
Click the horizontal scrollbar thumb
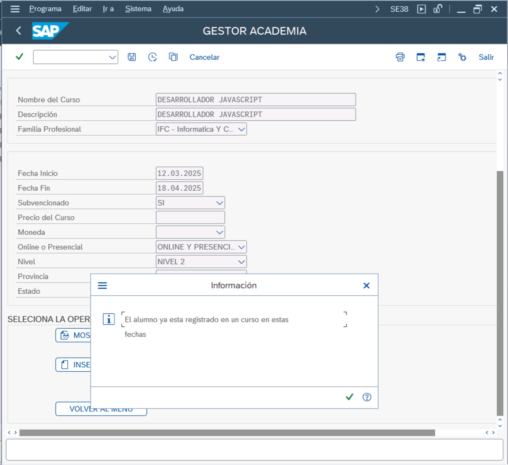(x=227, y=433)
